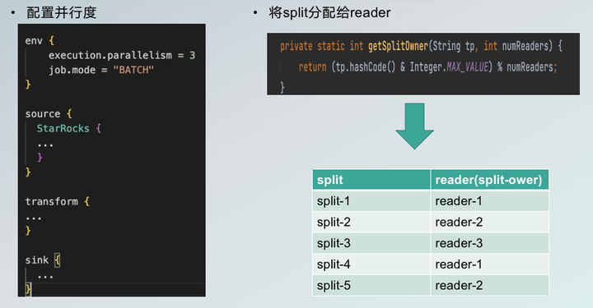
Task: Click the getSplitOwner method name
Action: (398, 46)
